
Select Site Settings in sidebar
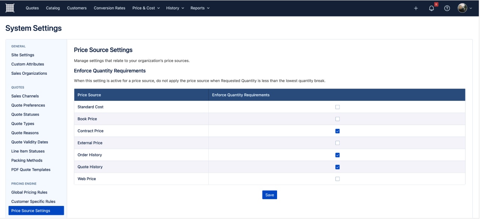click(x=23, y=55)
